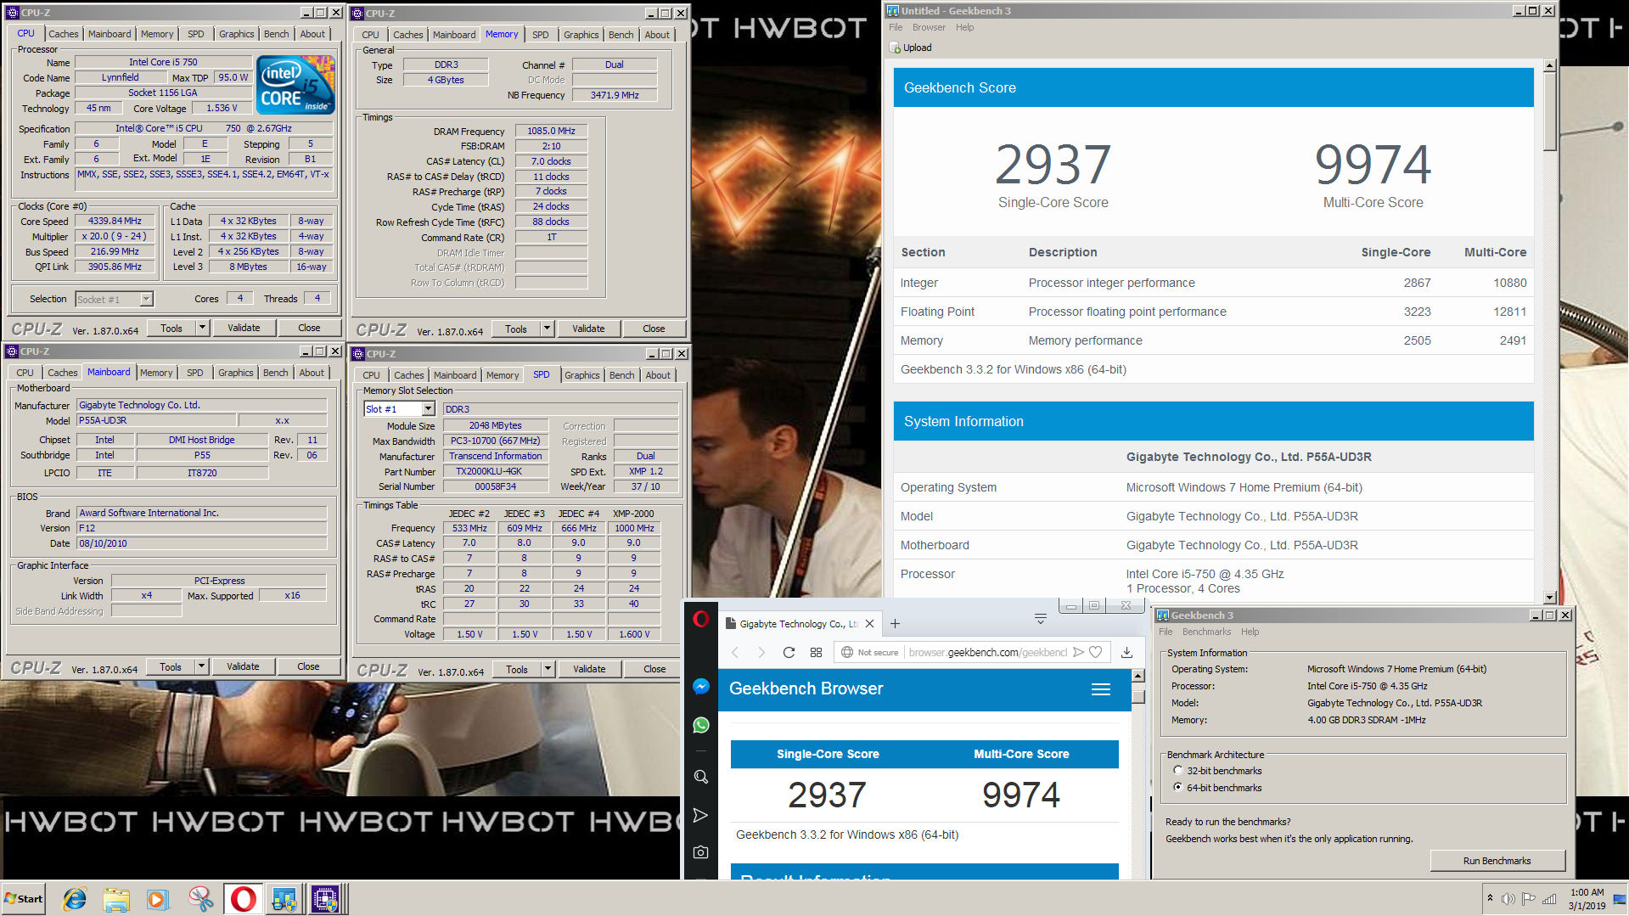Open the Geekbench Browser hamburger menu
This screenshot has height=916, width=1629.
(x=1101, y=689)
